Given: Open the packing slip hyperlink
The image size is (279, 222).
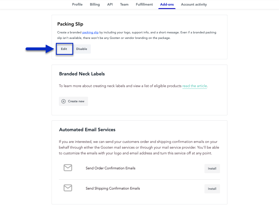Looking at the screenshot, I should click(90, 33).
